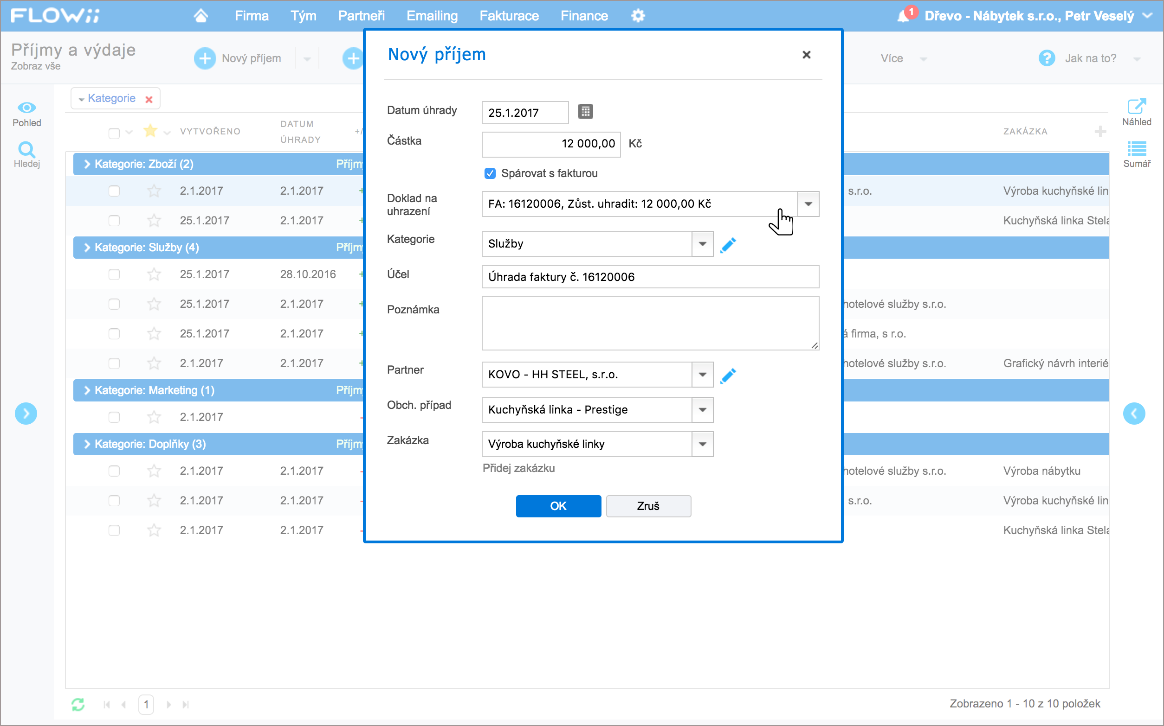Viewport: 1164px width, 726px height.
Task: Open the Fakturace menu
Action: pos(509,16)
